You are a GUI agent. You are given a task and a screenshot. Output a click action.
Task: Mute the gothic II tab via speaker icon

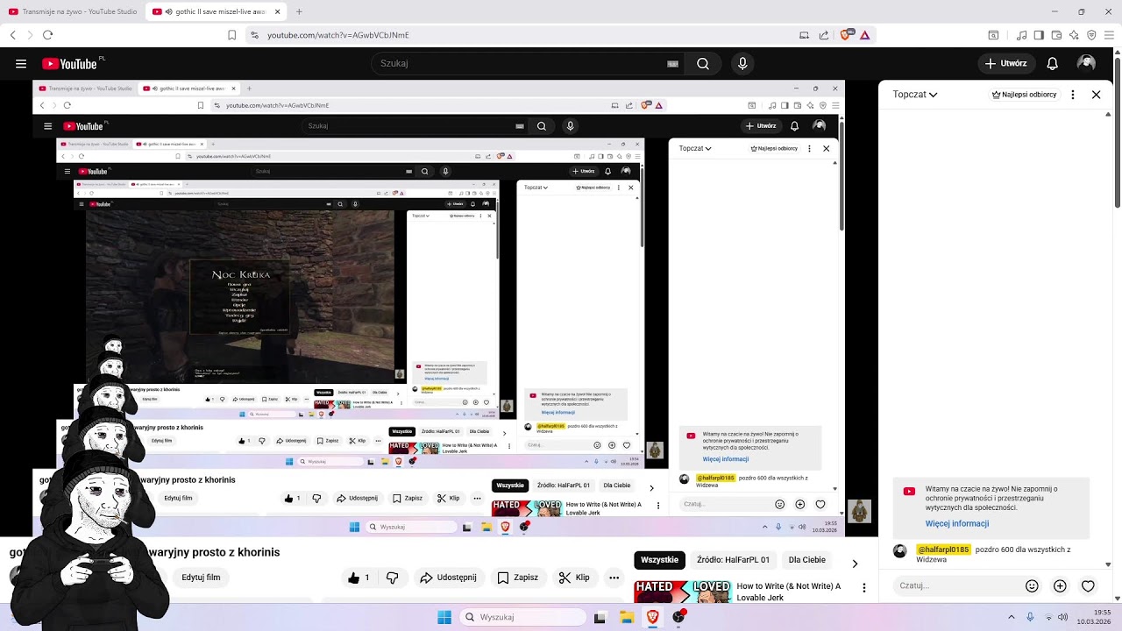[x=168, y=11]
